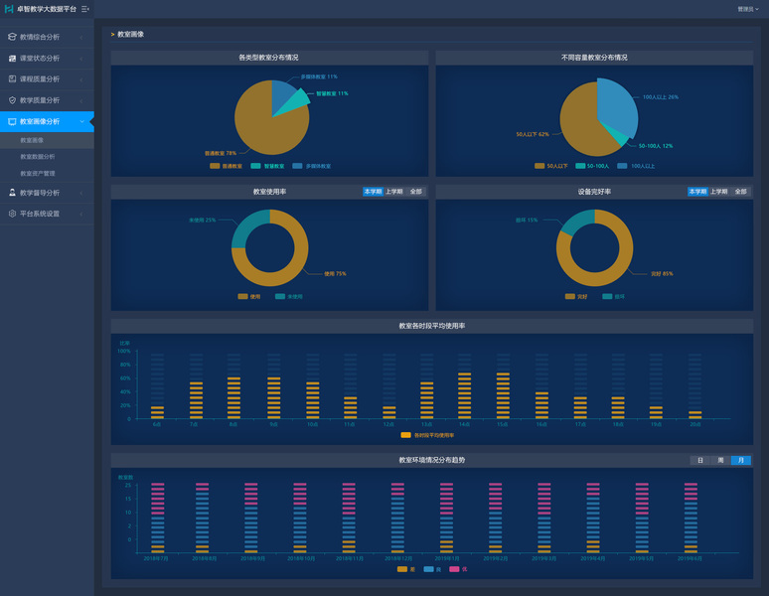The width and height of the screenshot is (769, 596).
Task: Switch environment trend to 周 view
Action: pyautogui.click(x=720, y=460)
